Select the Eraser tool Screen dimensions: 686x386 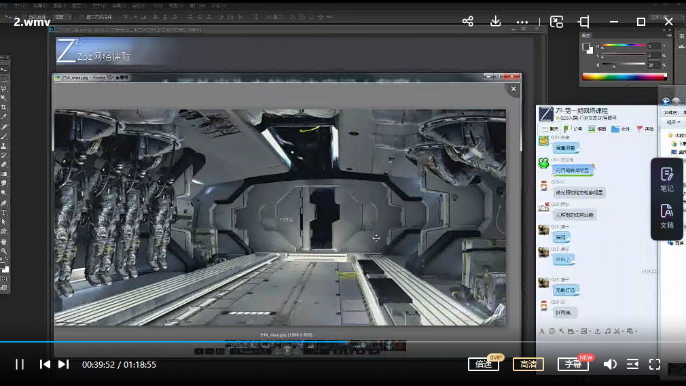tap(4, 164)
